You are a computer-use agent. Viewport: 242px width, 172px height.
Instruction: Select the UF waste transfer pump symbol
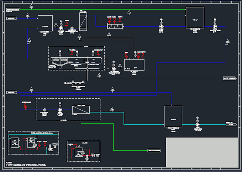point(114,69)
